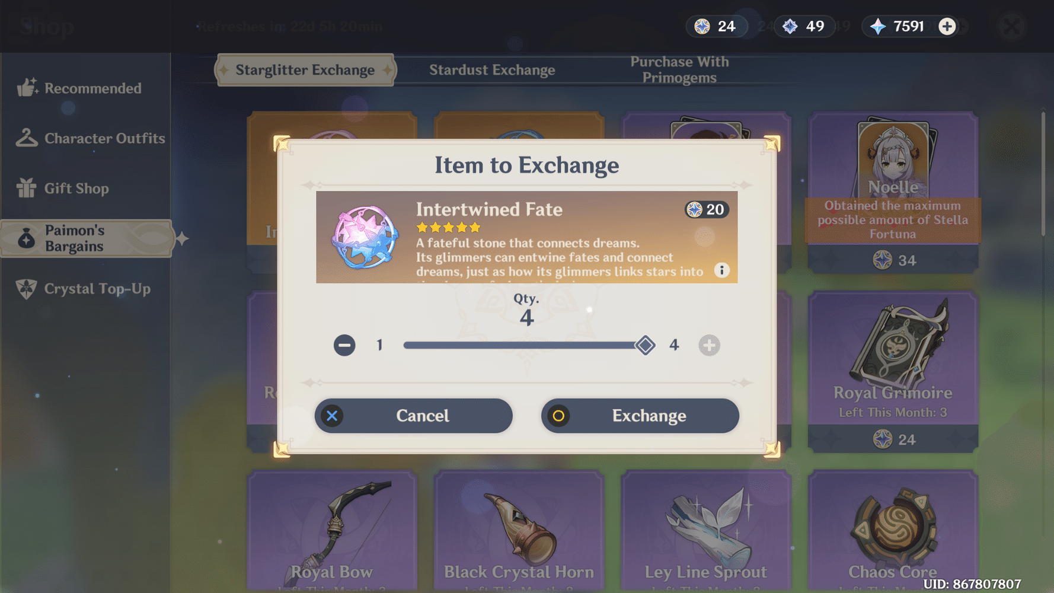
Task: Close the shop with the X icon
Action: (1011, 26)
